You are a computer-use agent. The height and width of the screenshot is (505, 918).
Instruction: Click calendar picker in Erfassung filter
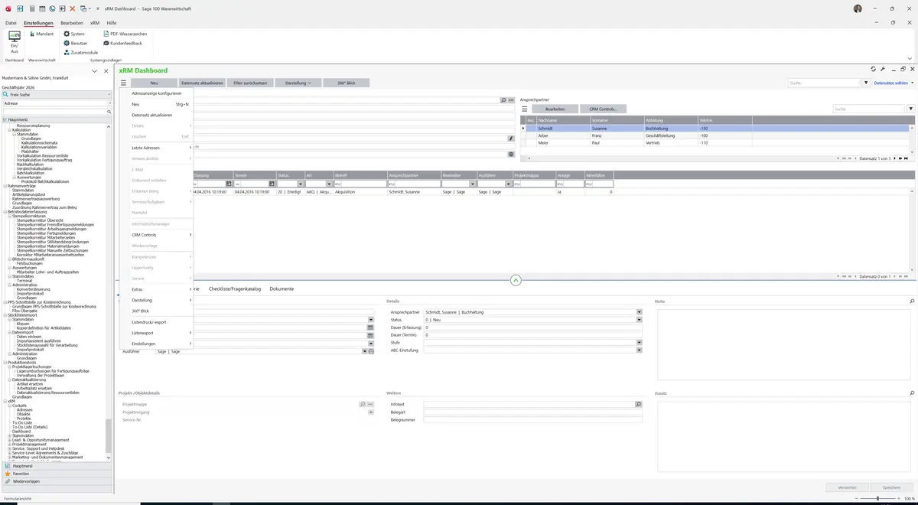[229, 184]
